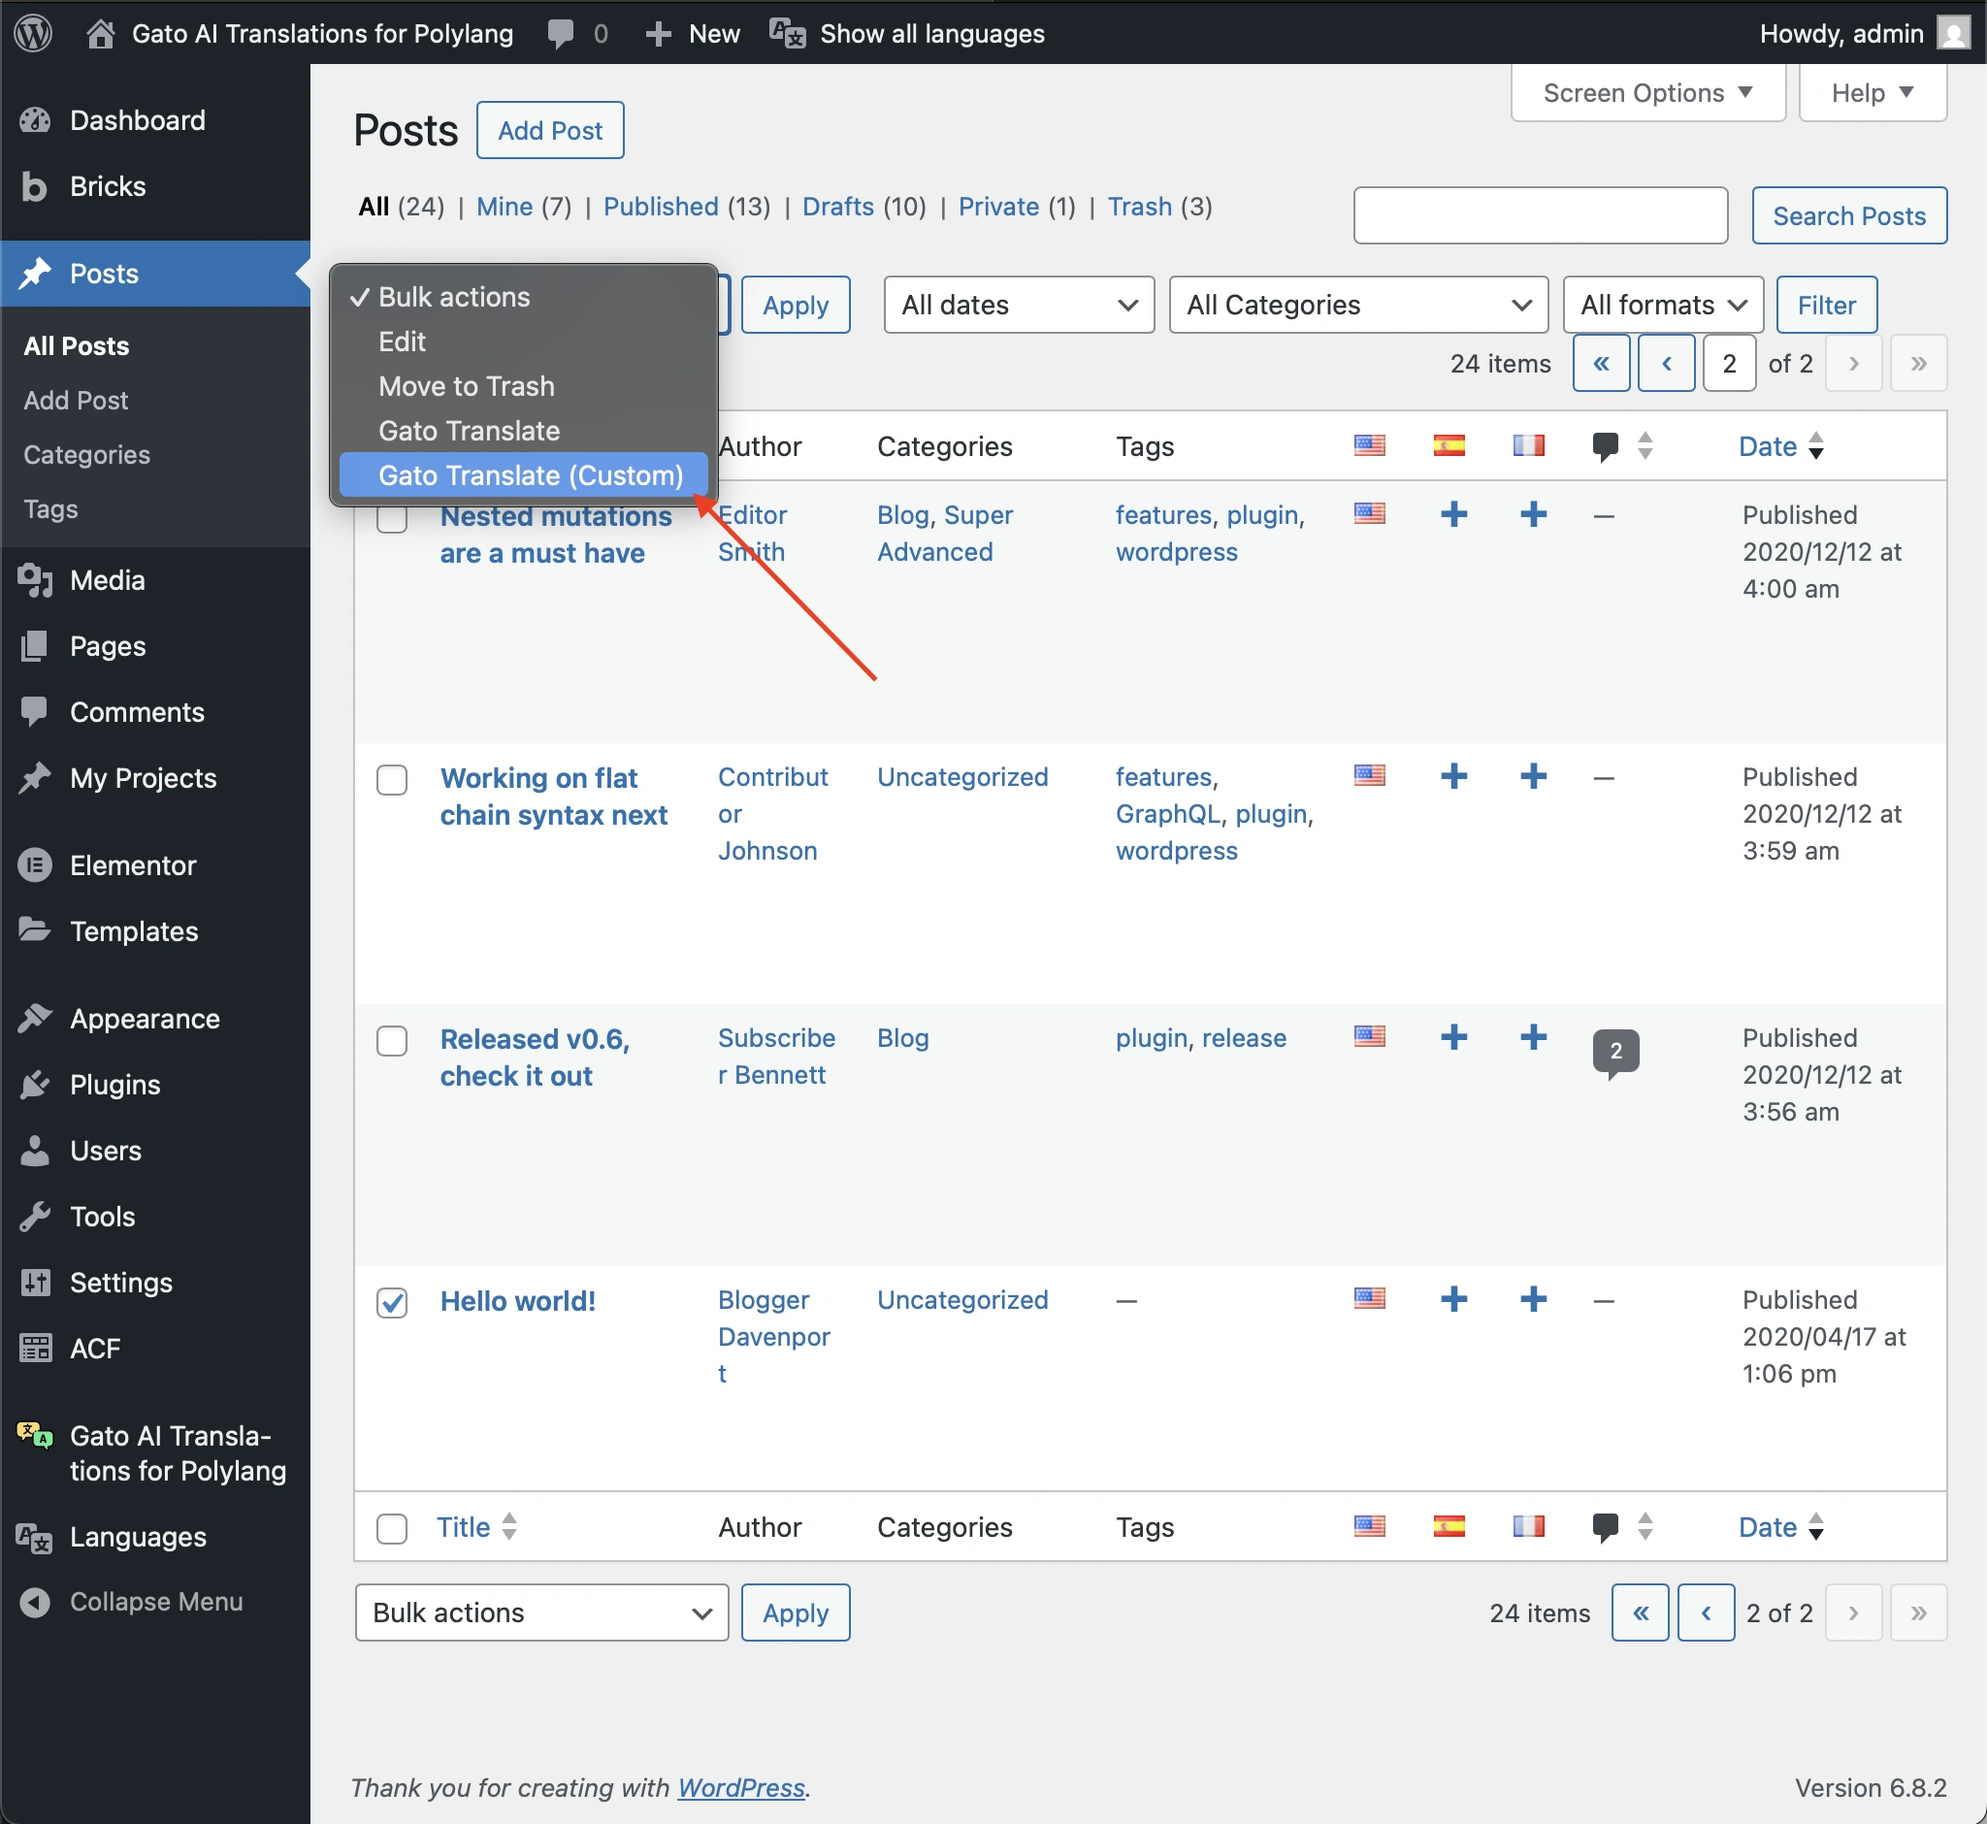This screenshot has width=1987, height=1824.
Task: Open the WordPress logo menu
Action: tap(33, 33)
